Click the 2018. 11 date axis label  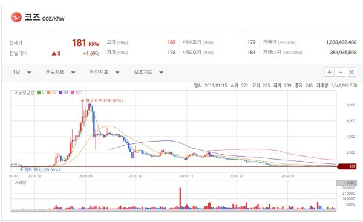[x=187, y=176]
